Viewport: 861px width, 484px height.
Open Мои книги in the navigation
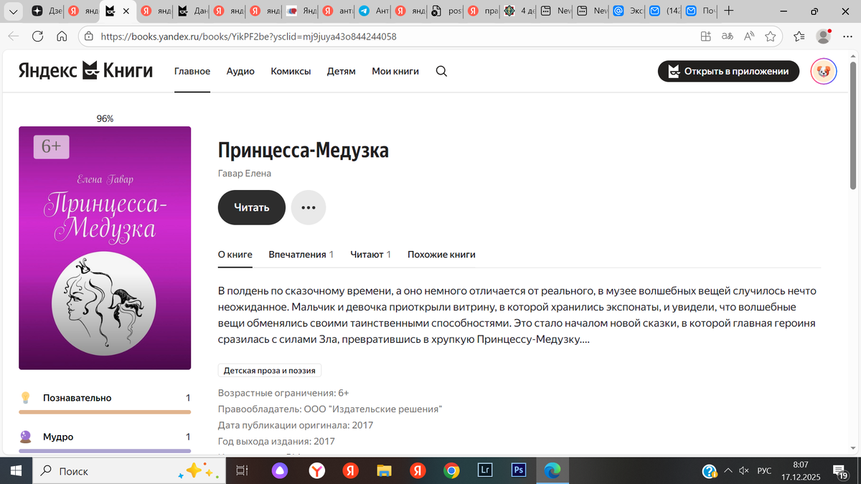coord(395,71)
